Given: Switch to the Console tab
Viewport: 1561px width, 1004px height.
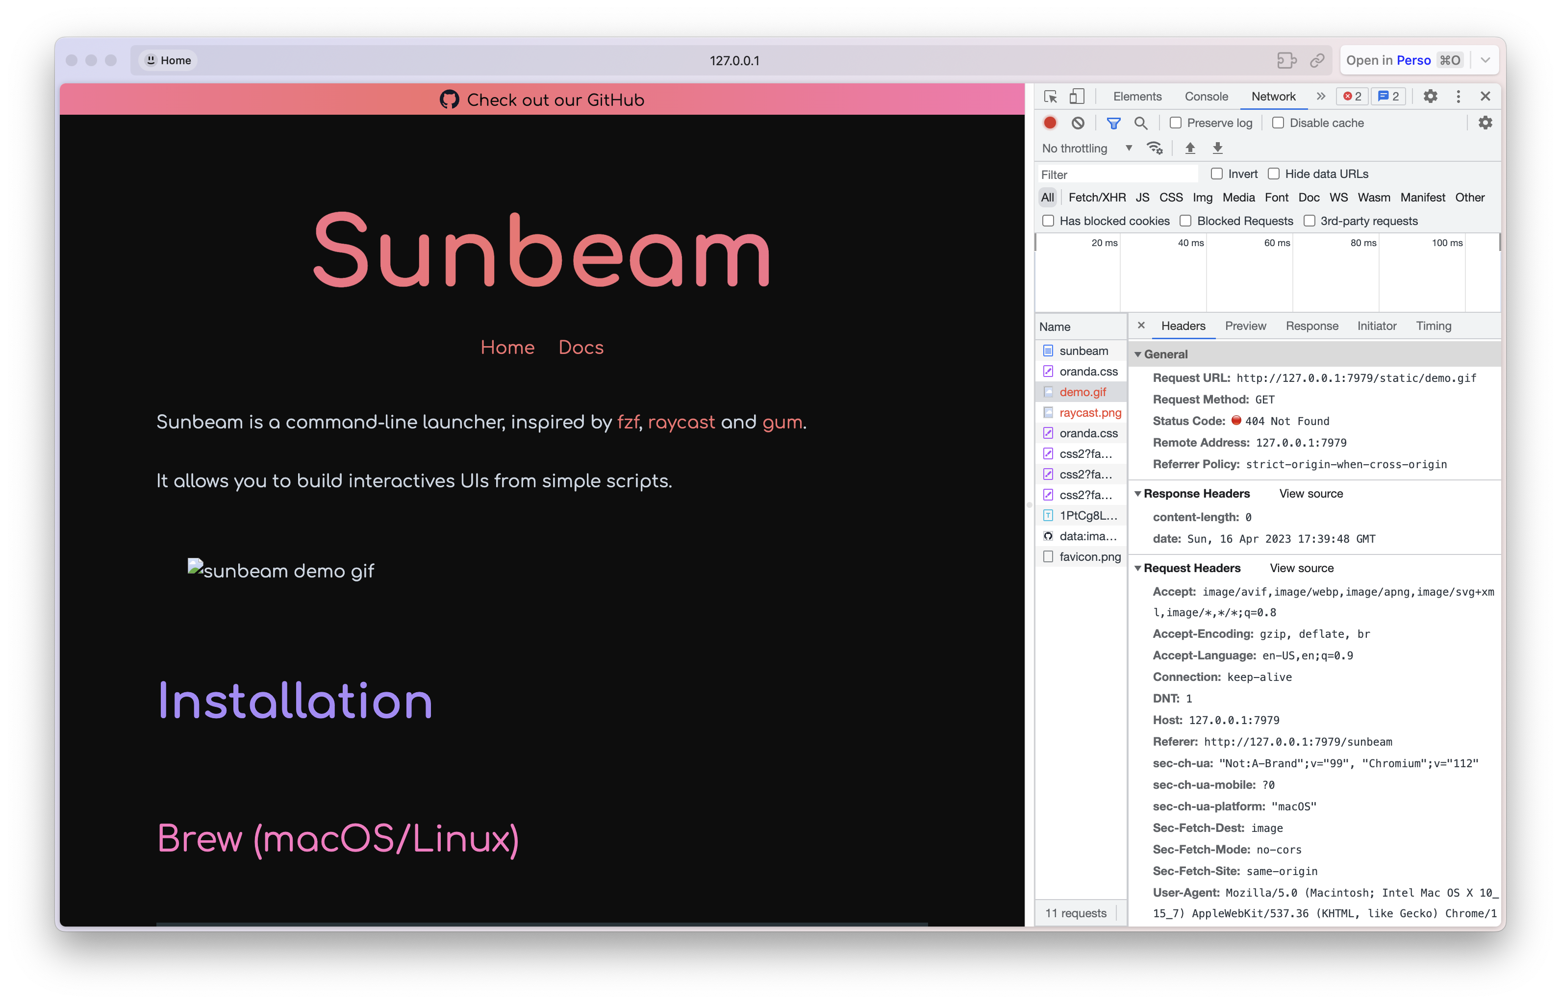Looking at the screenshot, I should click(x=1206, y=97).
